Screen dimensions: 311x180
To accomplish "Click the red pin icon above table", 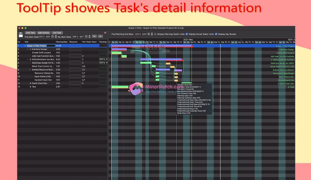I will click(105, 33).
